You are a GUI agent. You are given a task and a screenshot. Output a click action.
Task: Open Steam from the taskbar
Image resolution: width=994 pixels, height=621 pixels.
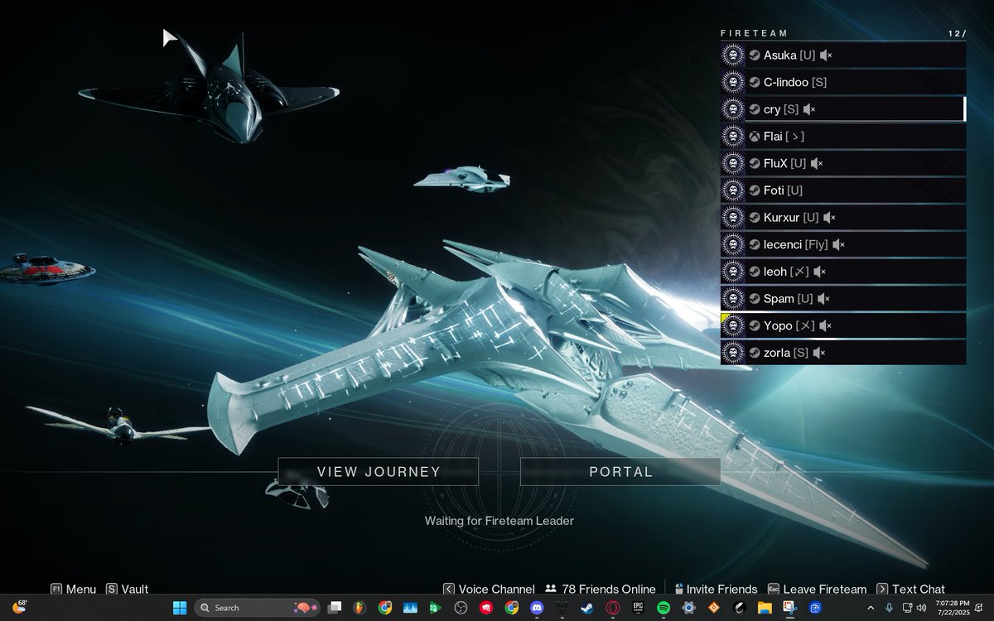pyautogui.click(x=587, y=607)
